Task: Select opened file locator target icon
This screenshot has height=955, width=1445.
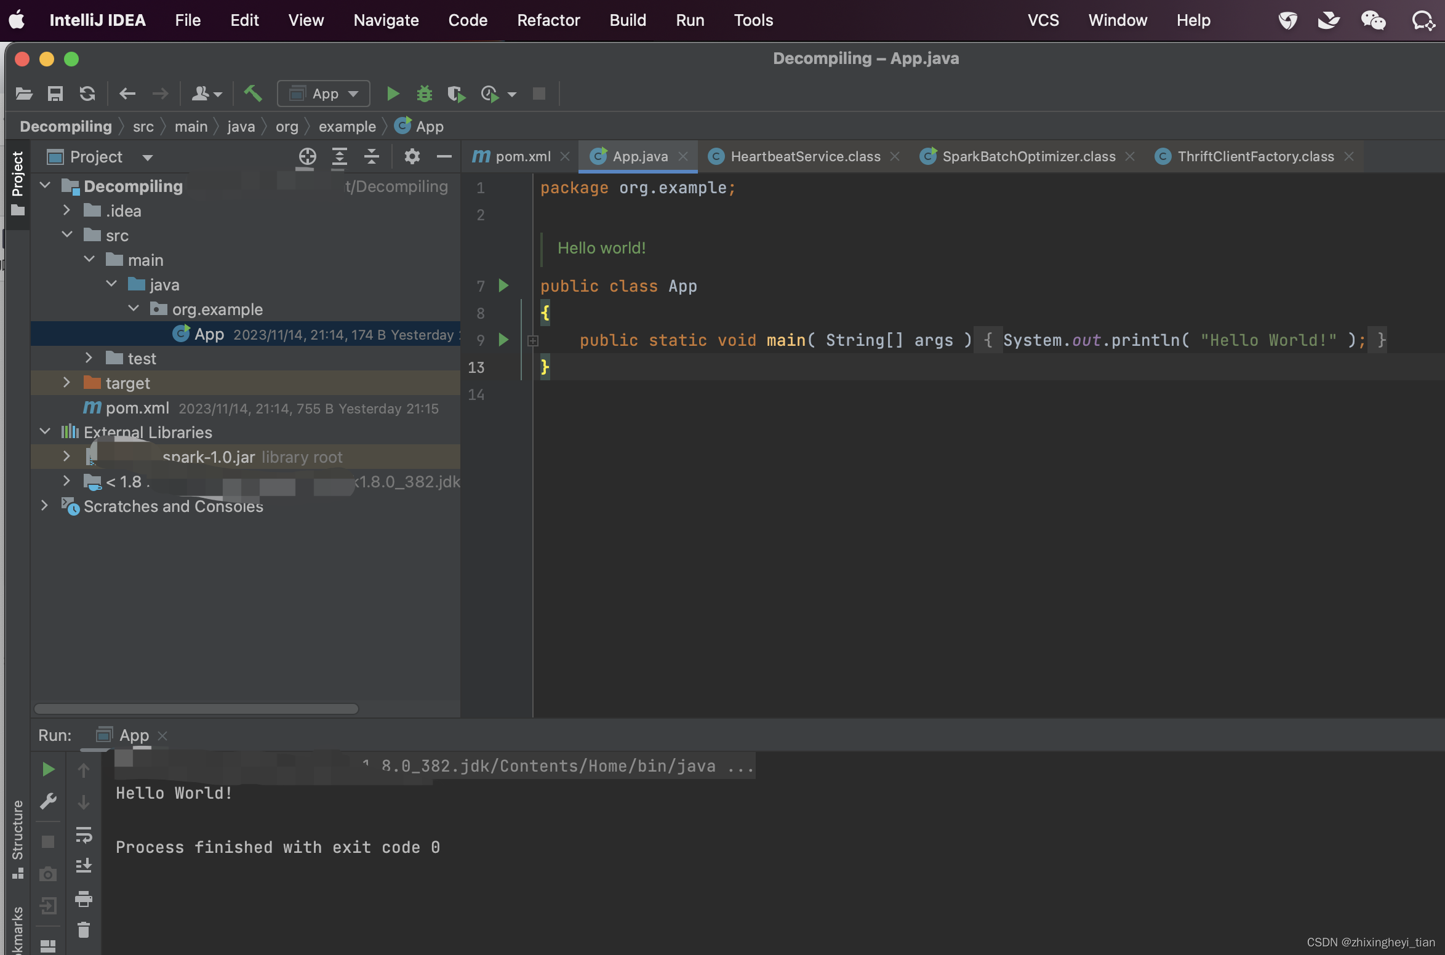Action: [x=307, y=156]
